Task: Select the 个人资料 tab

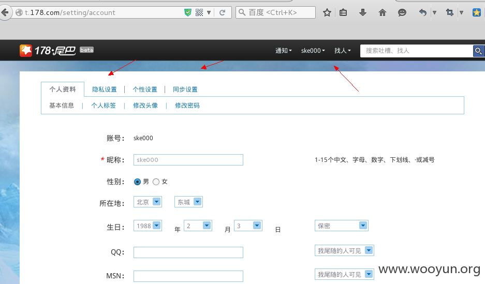Action: [x=63, y=89]
